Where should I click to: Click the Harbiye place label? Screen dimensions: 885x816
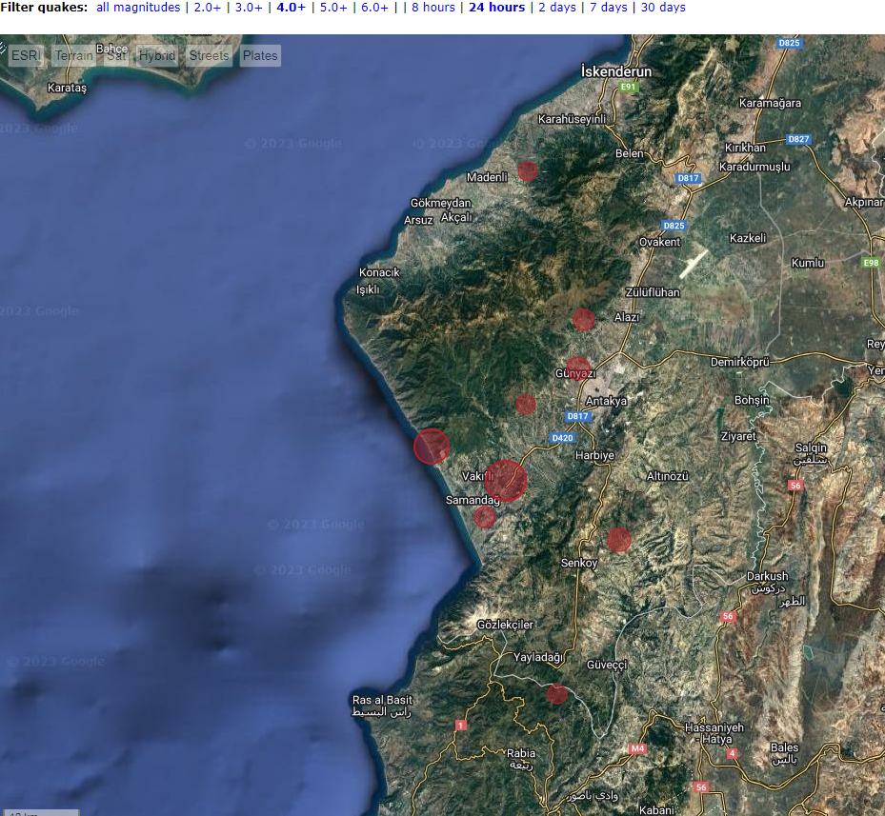(x=594, y=455)
